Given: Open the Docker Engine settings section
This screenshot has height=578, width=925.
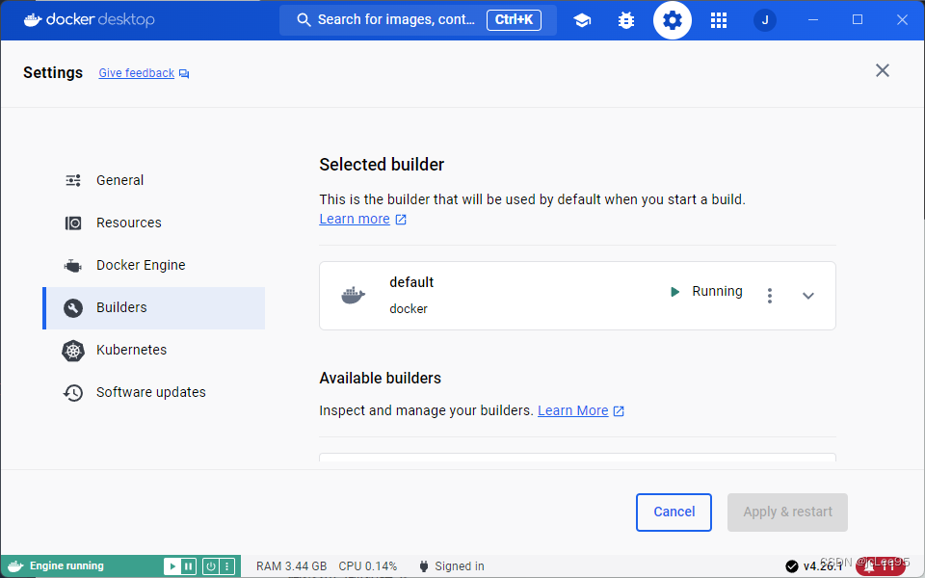Looking at the screenshot, I should (x=153, y=266).
